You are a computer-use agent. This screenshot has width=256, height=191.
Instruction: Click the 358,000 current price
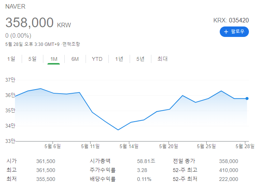click(x=30, y=22)
